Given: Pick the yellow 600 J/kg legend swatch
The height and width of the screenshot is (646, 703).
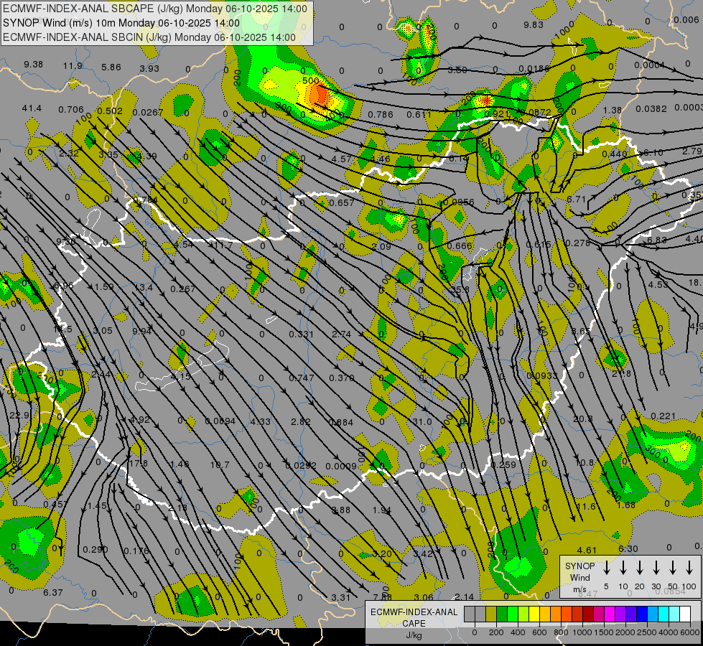Looking at the screenshot, I should click(535, 614).
